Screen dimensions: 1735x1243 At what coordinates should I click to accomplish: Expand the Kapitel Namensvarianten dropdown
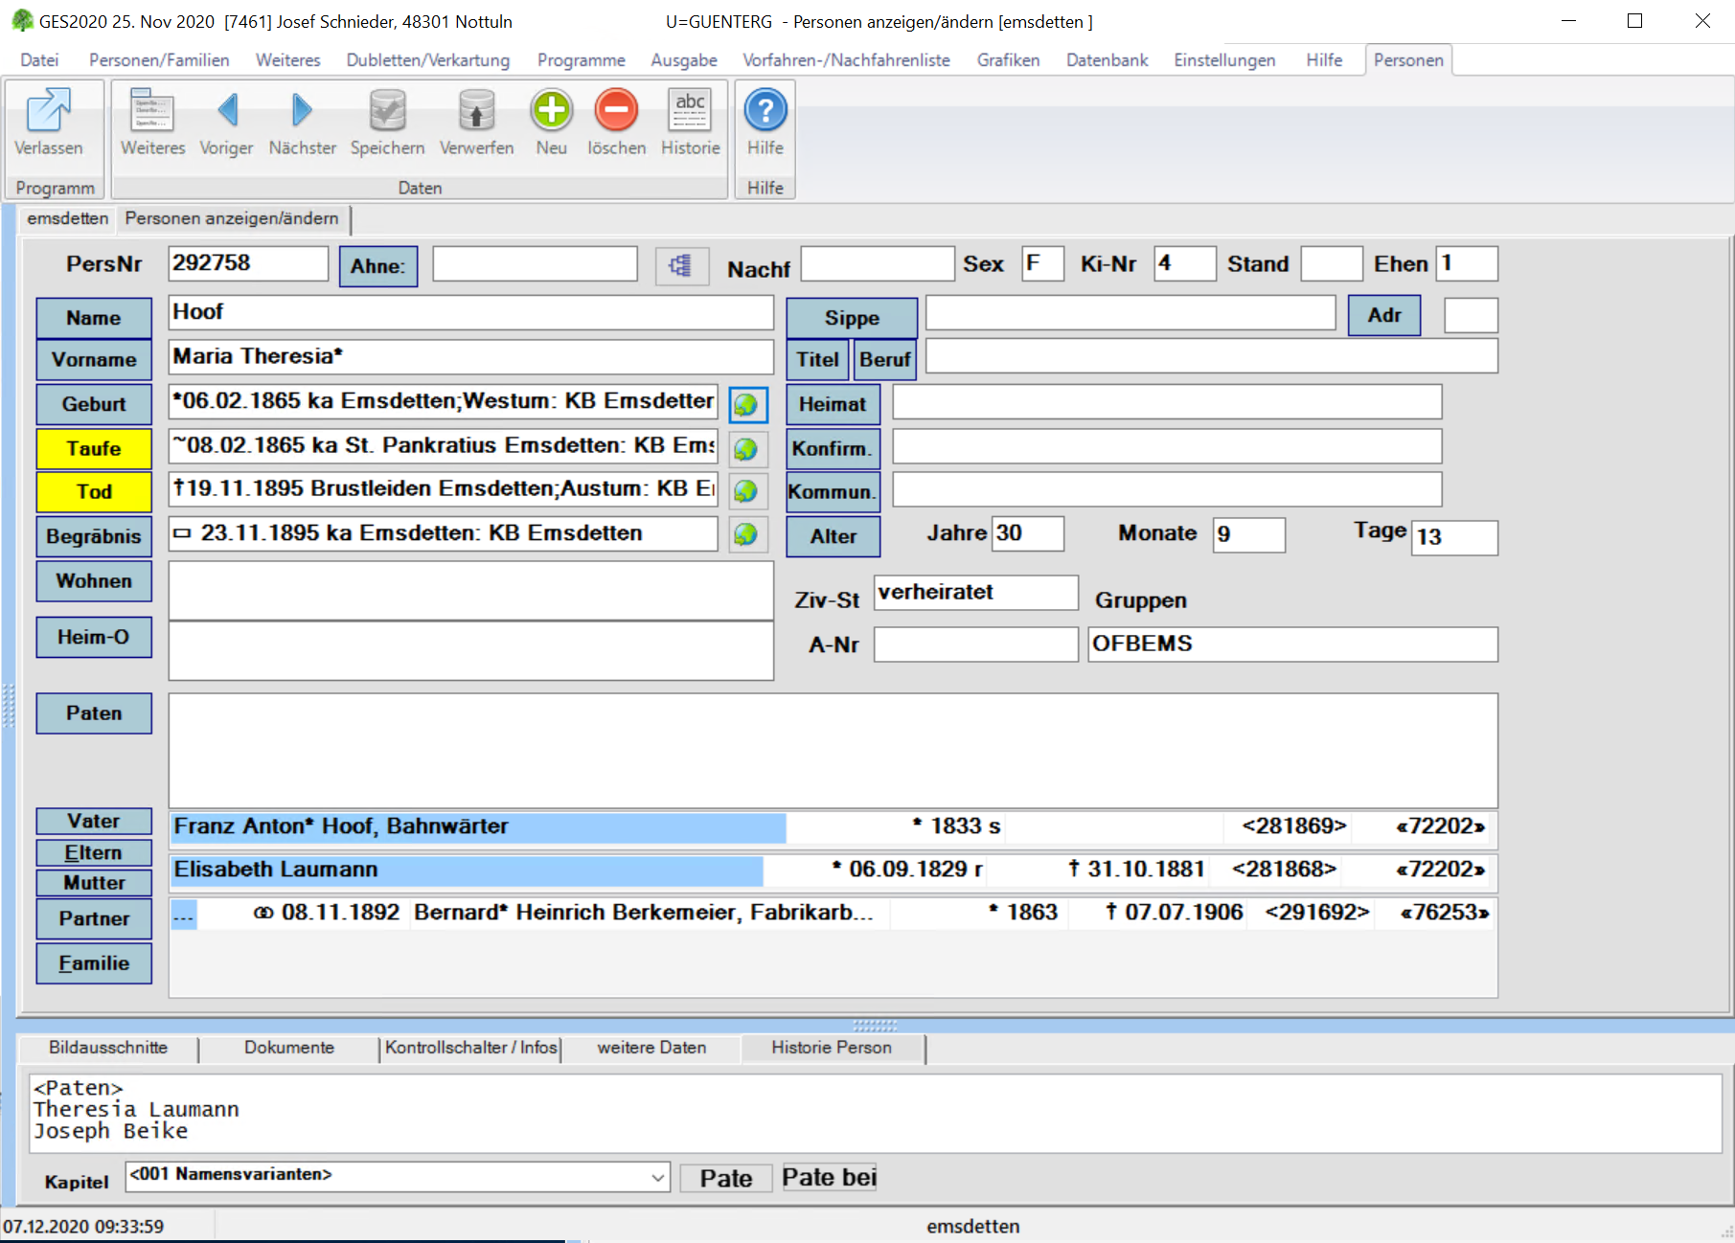tap(658, 1177)
